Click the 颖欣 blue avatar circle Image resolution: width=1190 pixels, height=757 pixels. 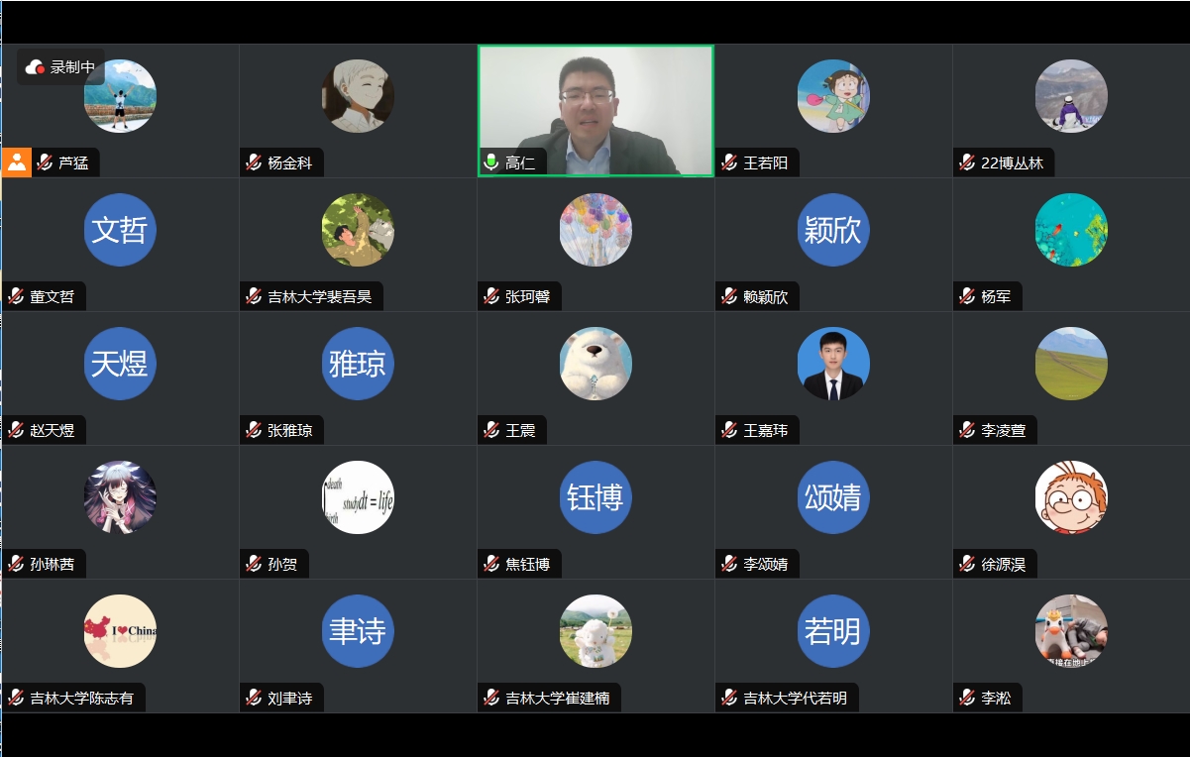tap(833, 230)
